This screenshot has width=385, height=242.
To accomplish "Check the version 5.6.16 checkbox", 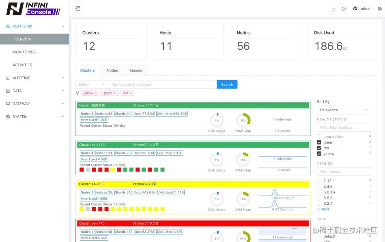I will [319, 192].
